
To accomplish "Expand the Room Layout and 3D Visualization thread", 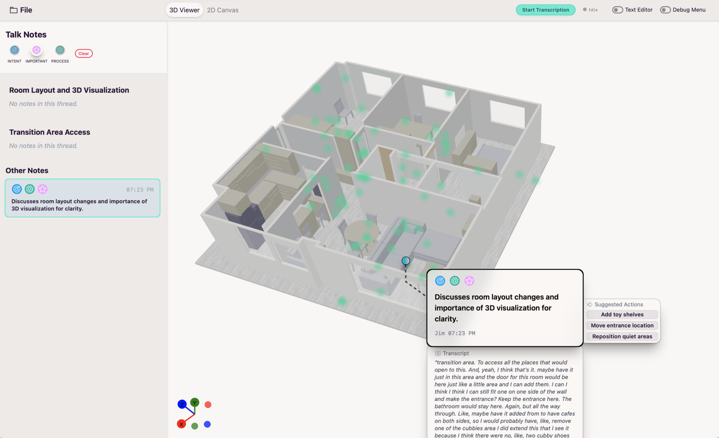I will (x=69, y=90).
